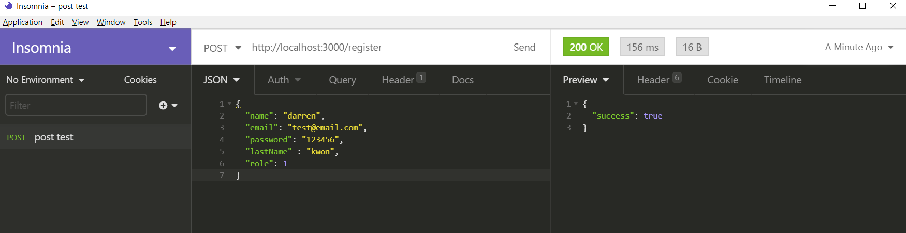The width and height of the screenshot is (906, 233).
Task: Open the Application menu
Action: (x=23, y=22)
